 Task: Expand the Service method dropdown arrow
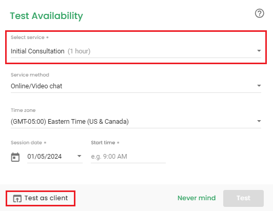pos(259,86)
